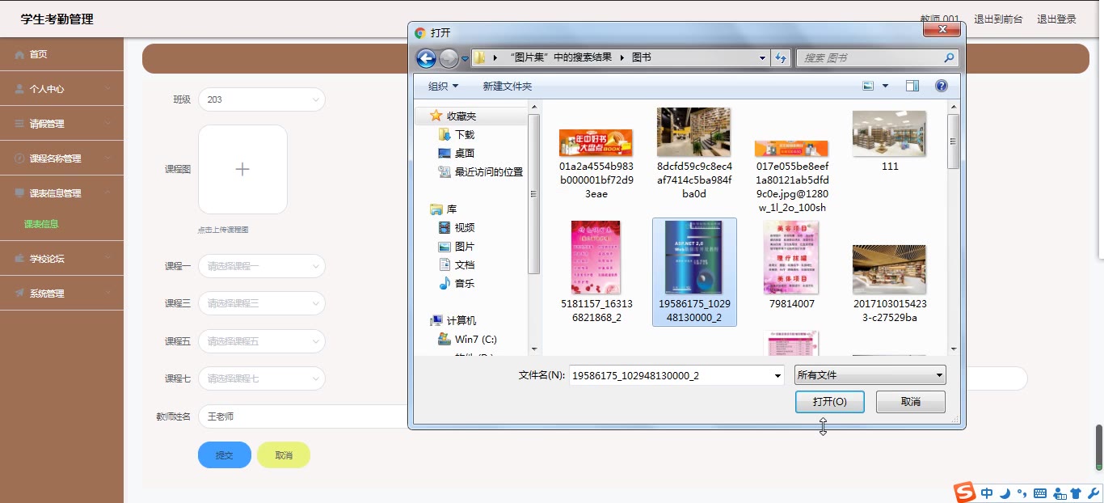Select 音乐 library in navigation pane
The width and height of the screenshot is (1104, 503).
point(457,283)
